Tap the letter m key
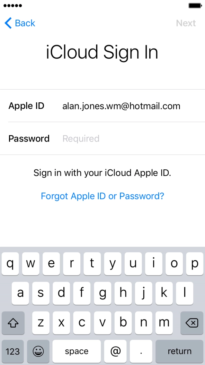Image resolution: width=205 pixels, height=365 pixels. 164,323
